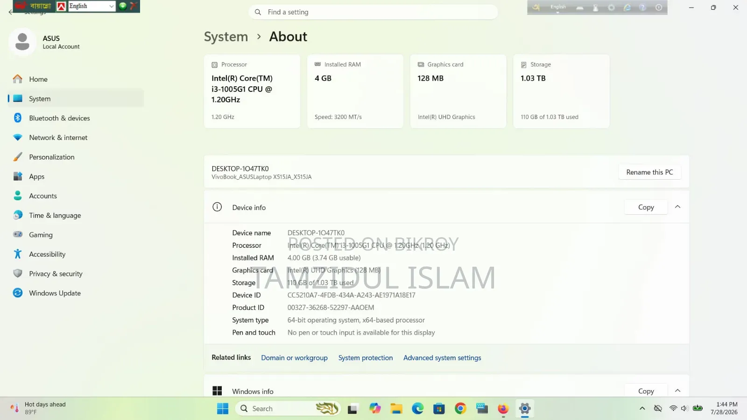Launch Google Chrome from the taskbar
The width and height of the screenshot is (747, 420).
point(460,409)
